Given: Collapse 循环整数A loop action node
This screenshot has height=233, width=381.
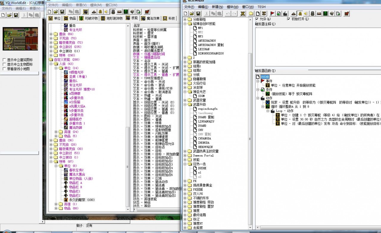Looking at the screenshot, I should click(263, 107).
